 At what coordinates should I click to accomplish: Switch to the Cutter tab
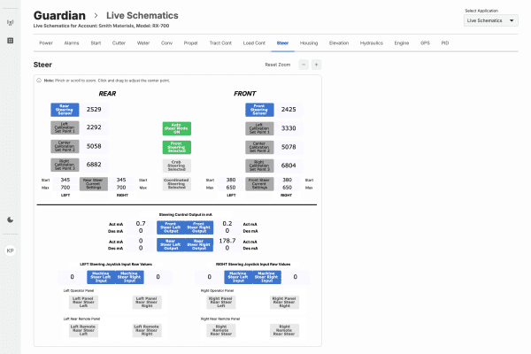click(119, 43)
